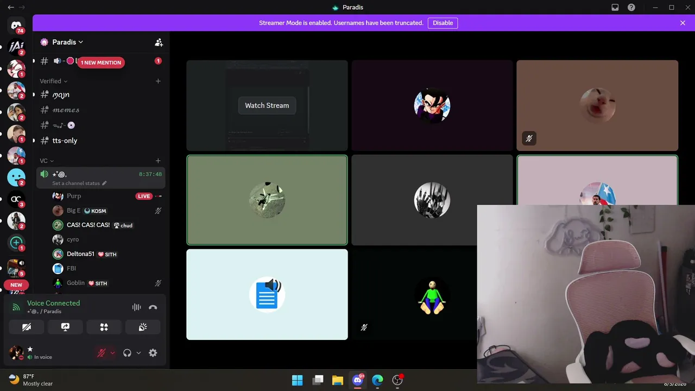Collapse the Verified category
This screenshot has width=695, height=391.
coord(53,81)
